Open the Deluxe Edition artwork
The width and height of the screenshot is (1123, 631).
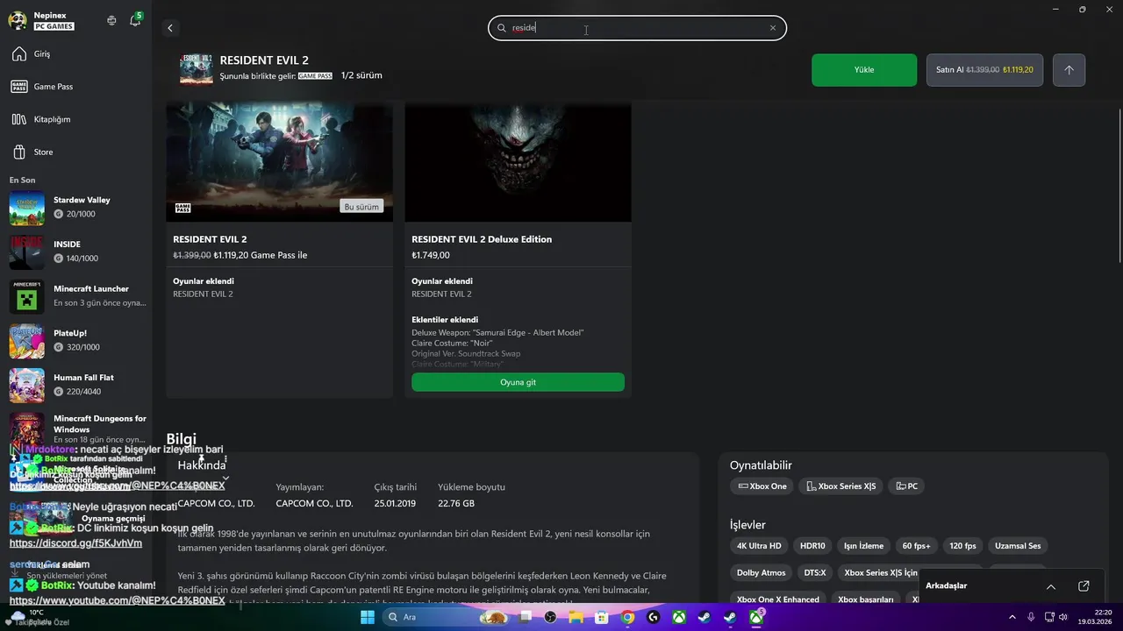coord(518,162)
